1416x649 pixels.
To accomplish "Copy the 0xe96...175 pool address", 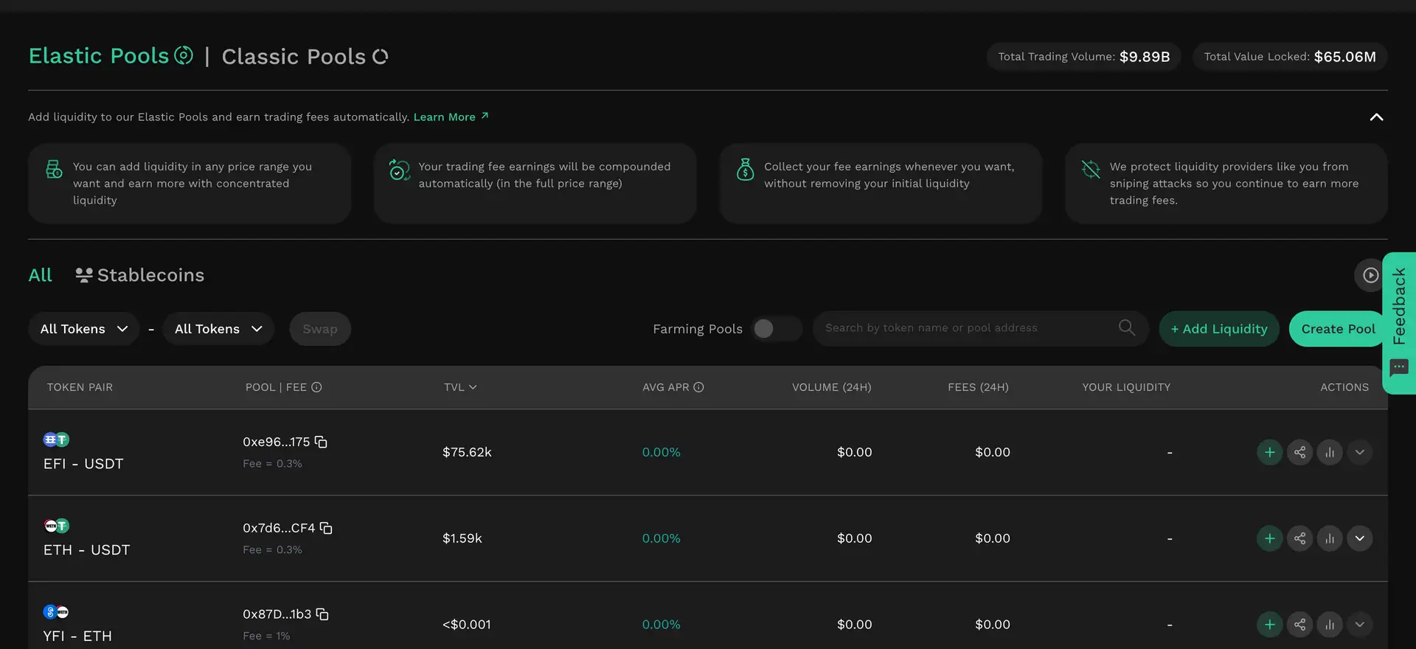I will [x=321, y=442].
